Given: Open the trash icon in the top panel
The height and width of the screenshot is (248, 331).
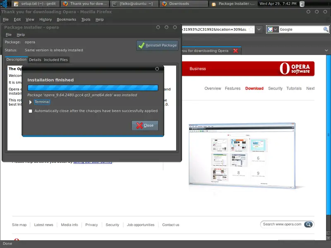Looking at the screenshot, I should click(x=302, y=4).
